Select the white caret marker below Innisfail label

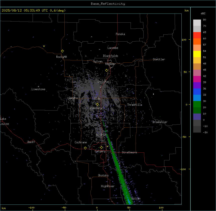100,87
